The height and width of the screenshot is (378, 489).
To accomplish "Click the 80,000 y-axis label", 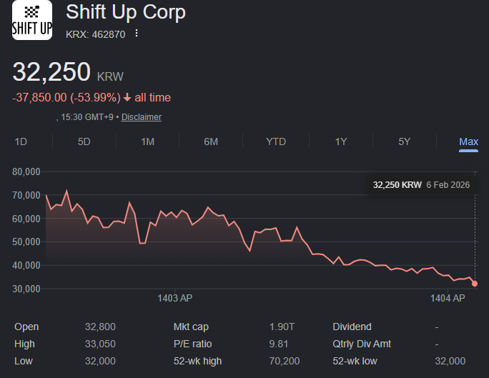I will (26, 171).
